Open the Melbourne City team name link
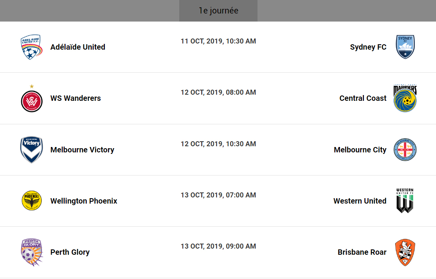The height and width of the screenshot is (279, 436). pyautogui.click(x=360, y=150)
